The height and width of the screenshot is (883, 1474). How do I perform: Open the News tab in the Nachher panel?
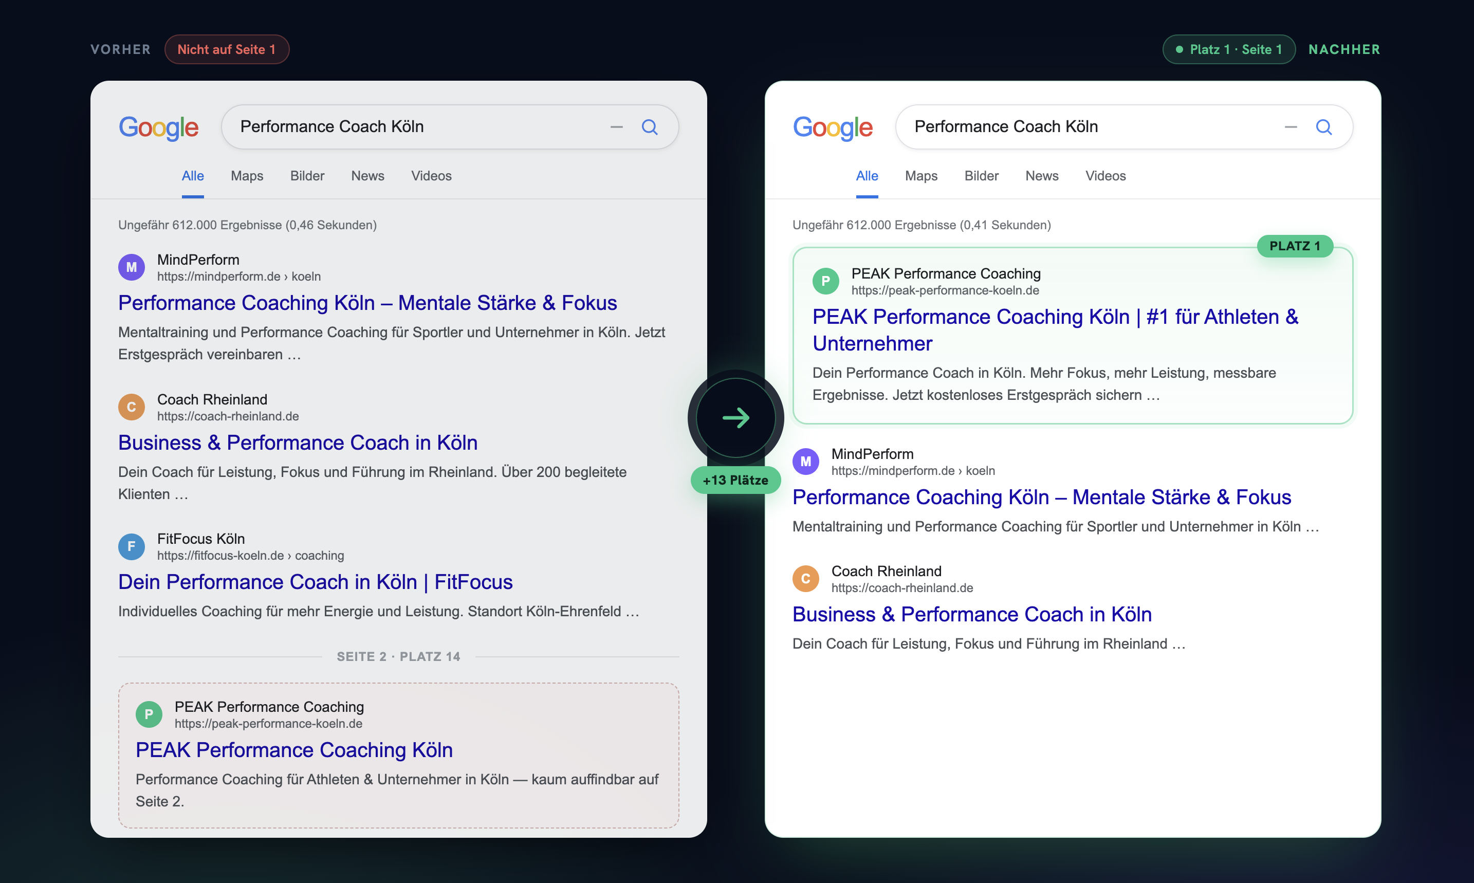[1042, 176]
